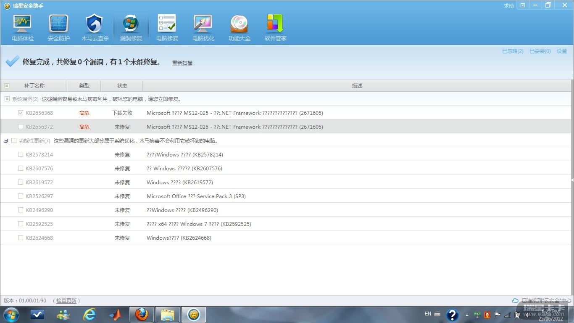Open the volume speaker tray icon
This screenshot has height=323, width=574.
pyautogui.click(x=527, y=314)
